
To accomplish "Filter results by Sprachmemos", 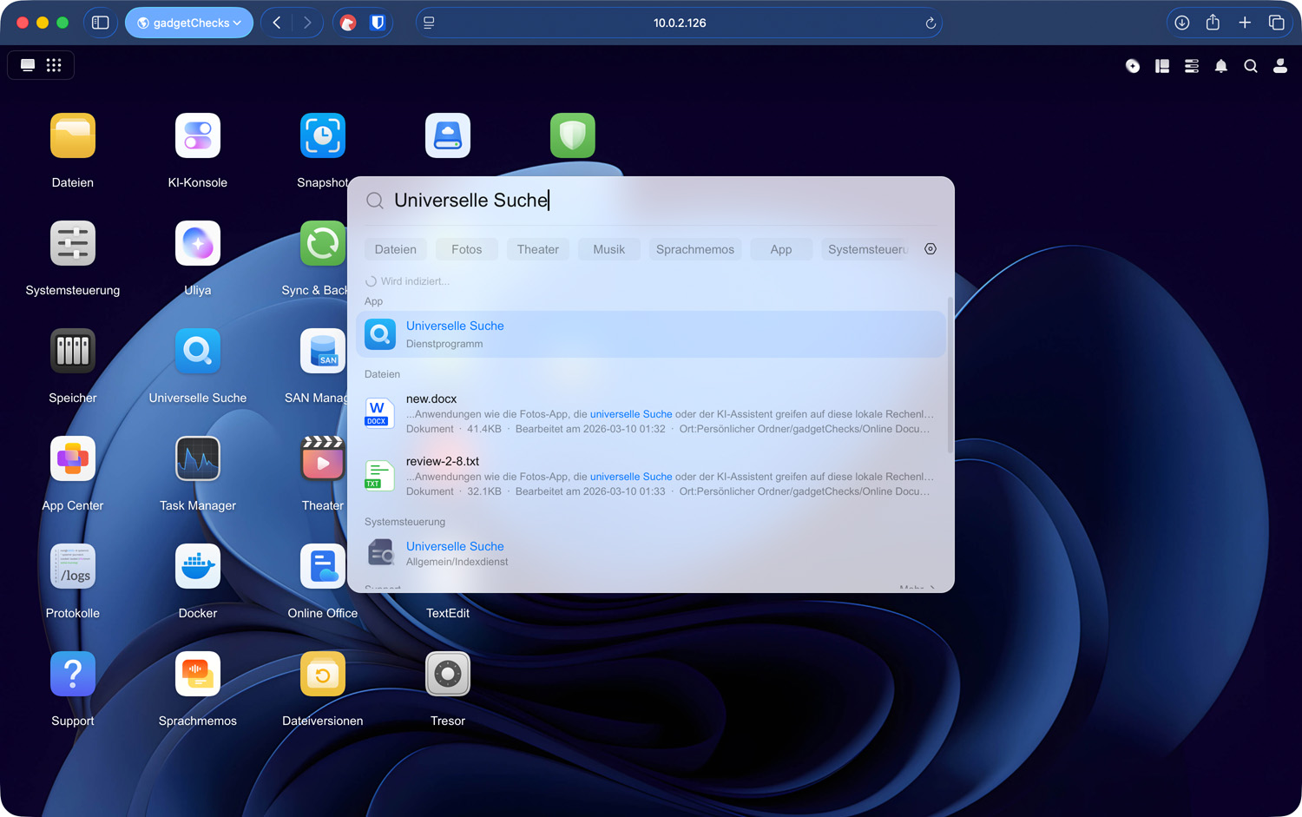I will pos(695,249).
